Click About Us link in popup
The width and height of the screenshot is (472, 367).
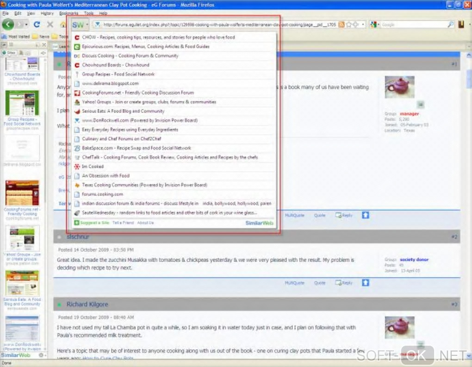145,223
